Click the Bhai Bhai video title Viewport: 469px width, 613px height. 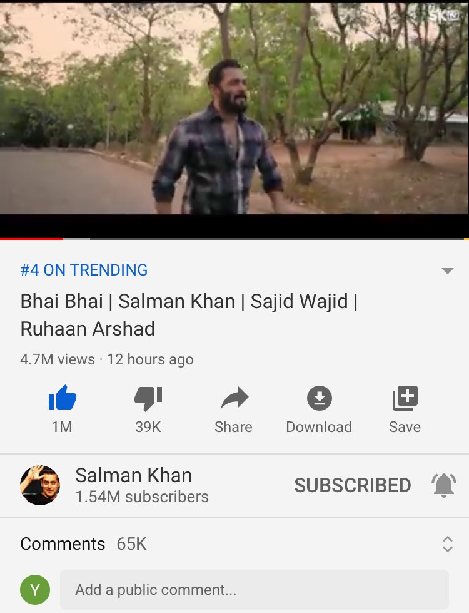[189, 315]
